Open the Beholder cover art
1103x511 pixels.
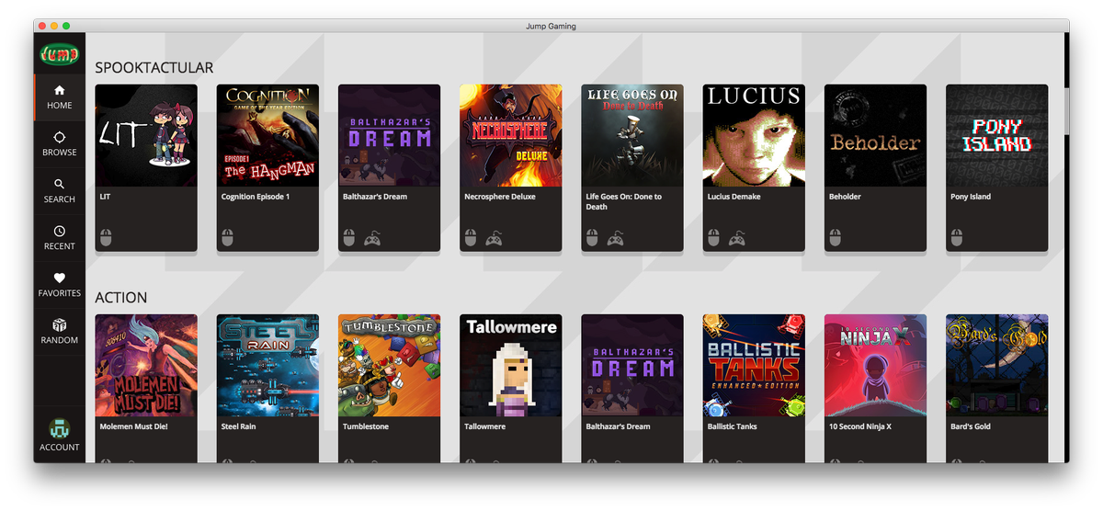coord(875,135)
